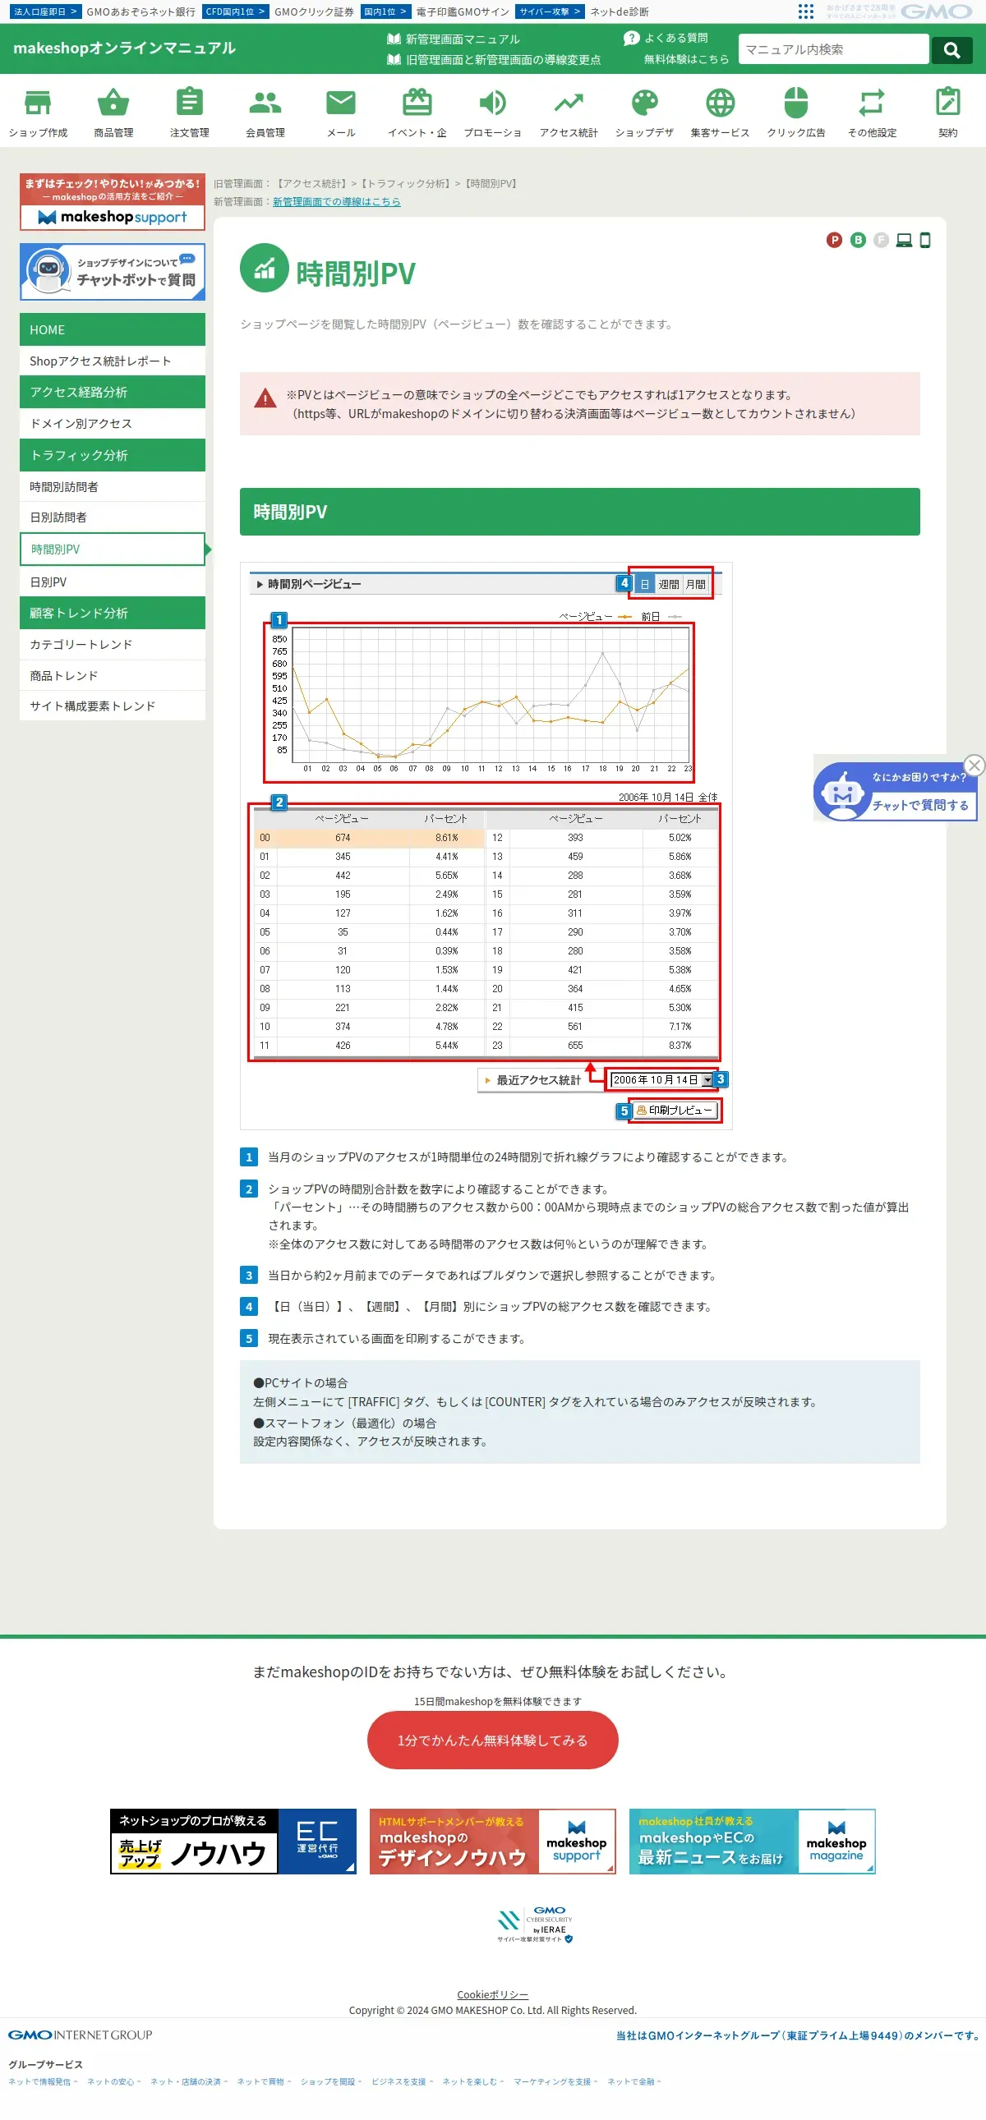Open サイト構成要素トレンド sidebar item
The width and height of the screenshot is (986, 2120).
pyautogui.click(x=112, y=706)
